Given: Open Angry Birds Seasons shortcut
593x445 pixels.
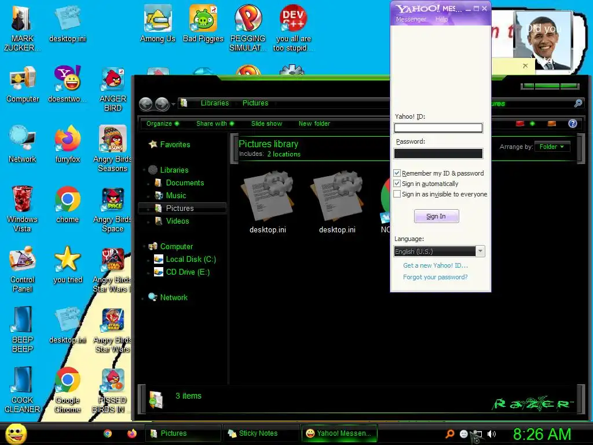Looking at the screenshot, I should pyautogui.click(x=113, y=149).
